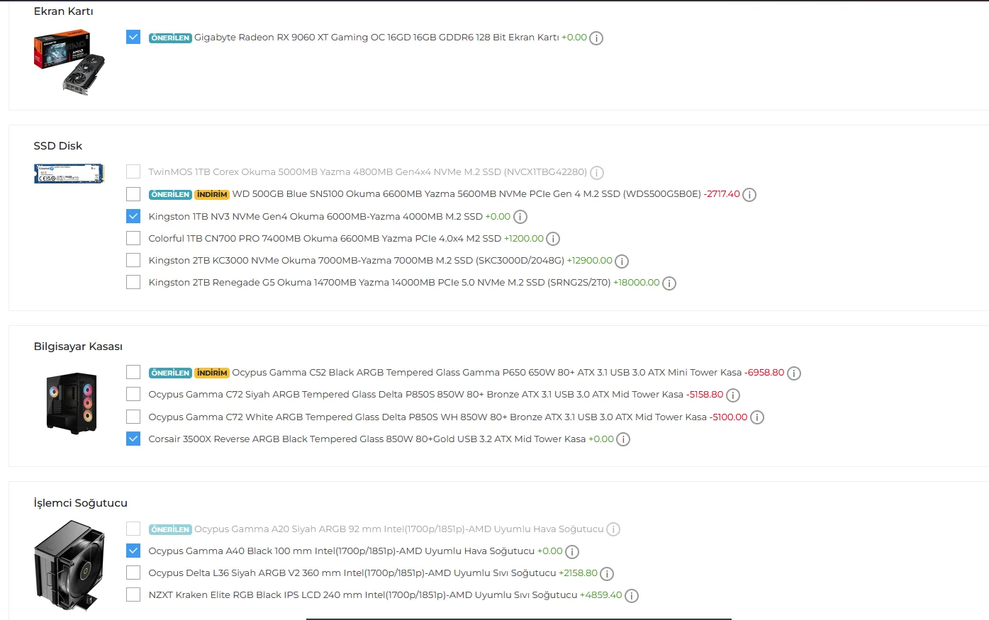Click info icon beside WD 500GB Blue SN5100
This screenshot has height=620, width=989.
point(749,195)
